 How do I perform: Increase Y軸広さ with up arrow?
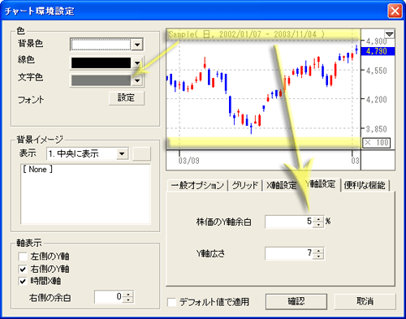318,251
